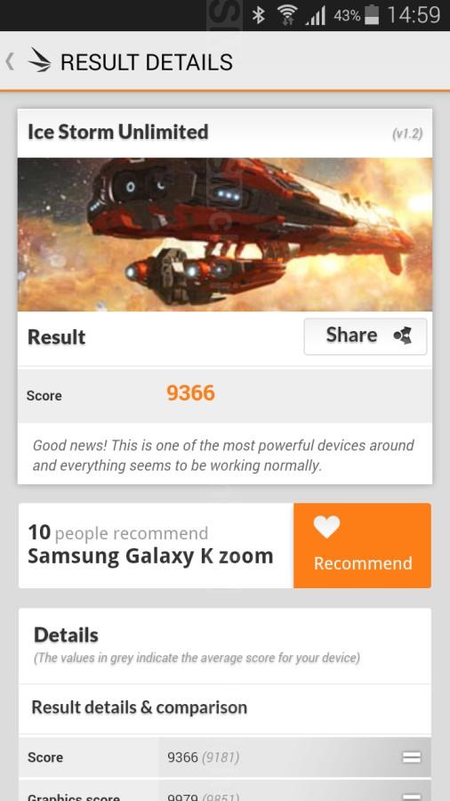This screenshot has height=801, width=450.
Task: Tap the 3DMark logo in header
Action: [39, 61]
